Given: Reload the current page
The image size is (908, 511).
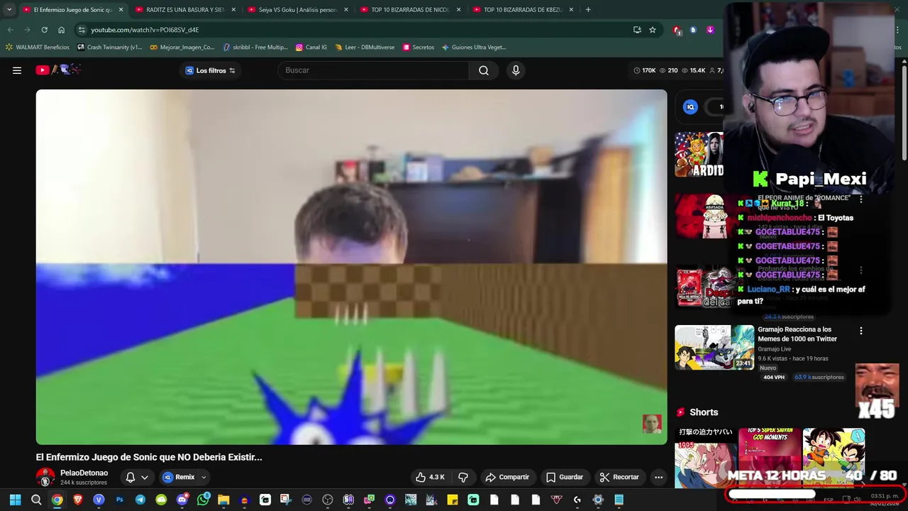Looking at the screenshot, I should (44, 30).
